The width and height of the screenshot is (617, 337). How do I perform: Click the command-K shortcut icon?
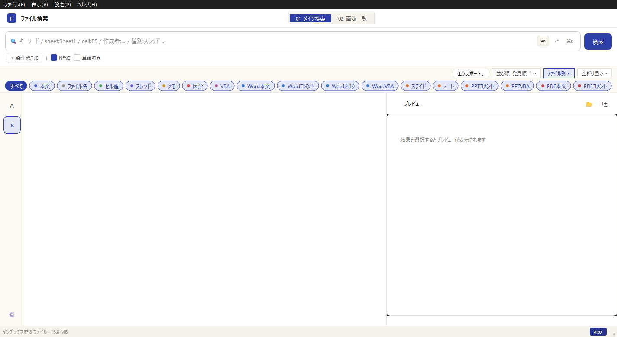570,41
